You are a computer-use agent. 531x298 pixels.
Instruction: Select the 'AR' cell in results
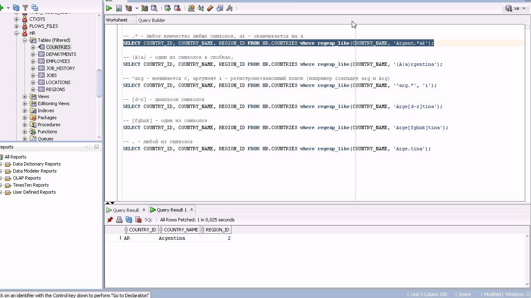pos(140,238)
